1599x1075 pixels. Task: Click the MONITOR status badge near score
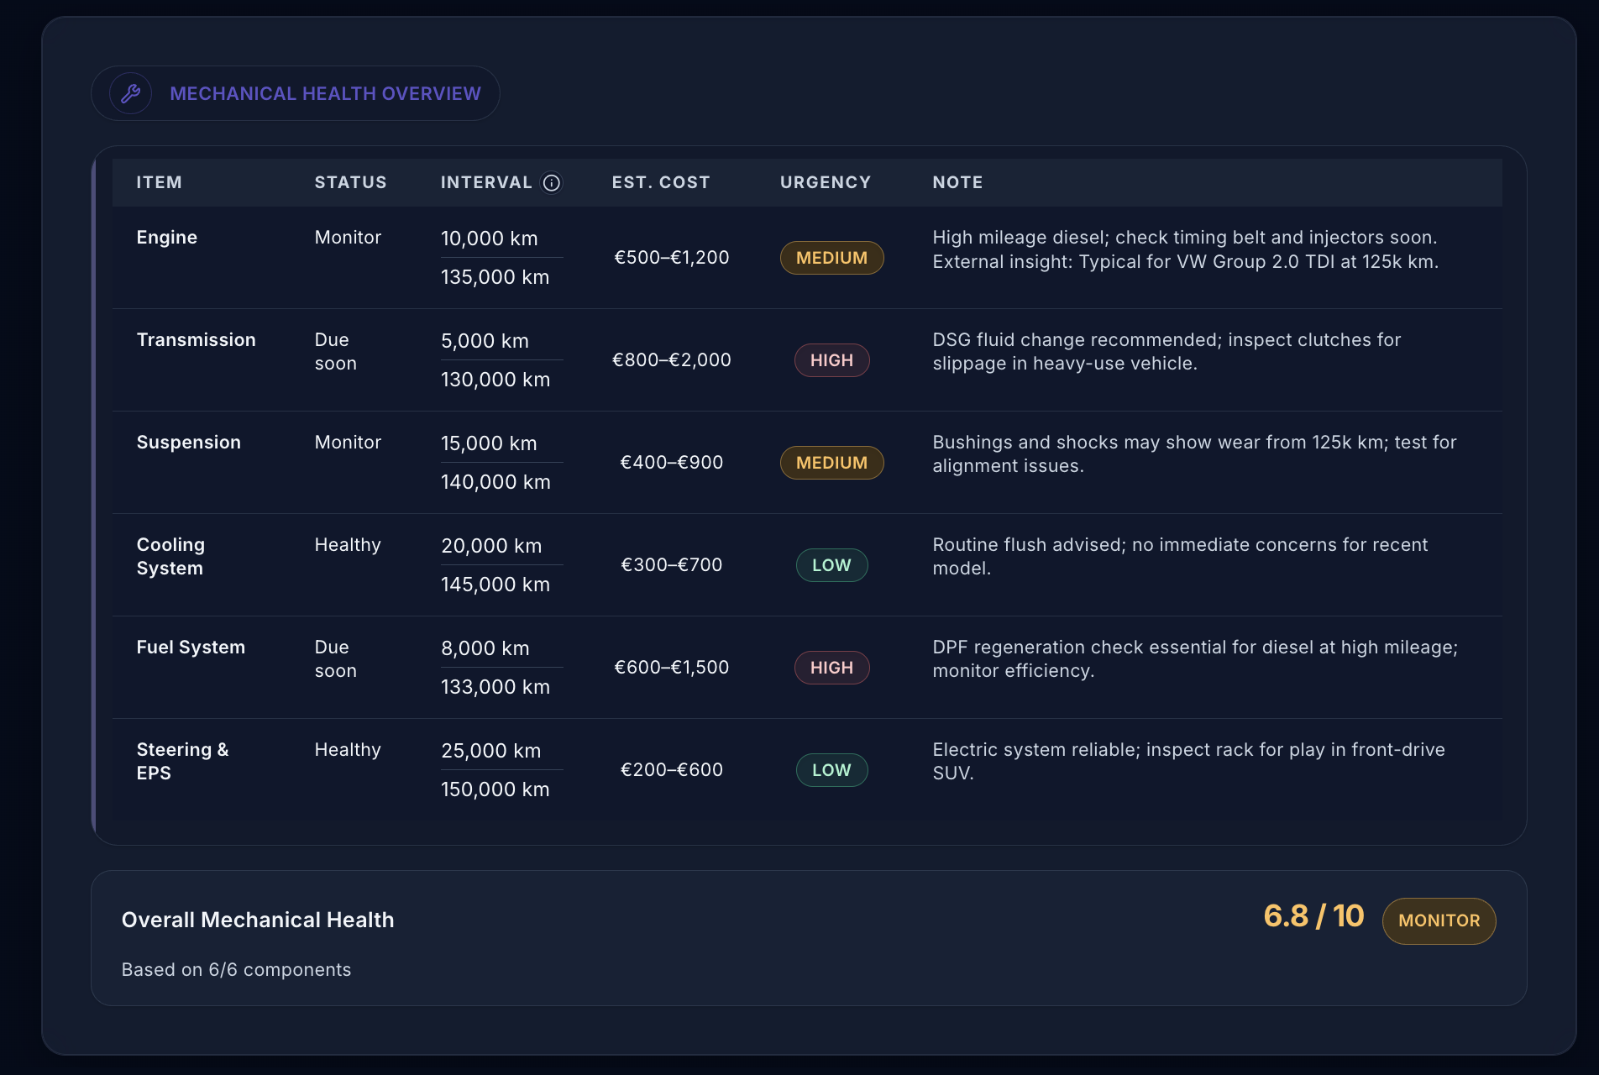tap(1439, 920)
